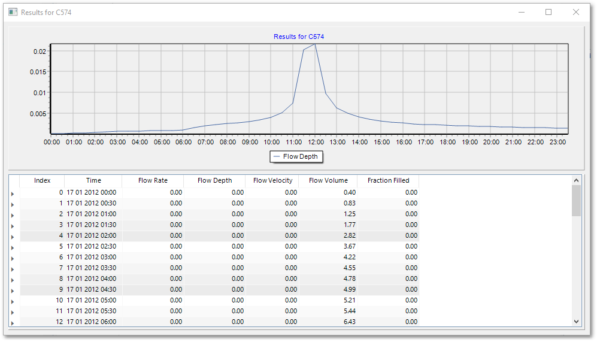Select the row arrow for index 2
The width and height of the screenshot is (597, 342).
click(13, 216)
